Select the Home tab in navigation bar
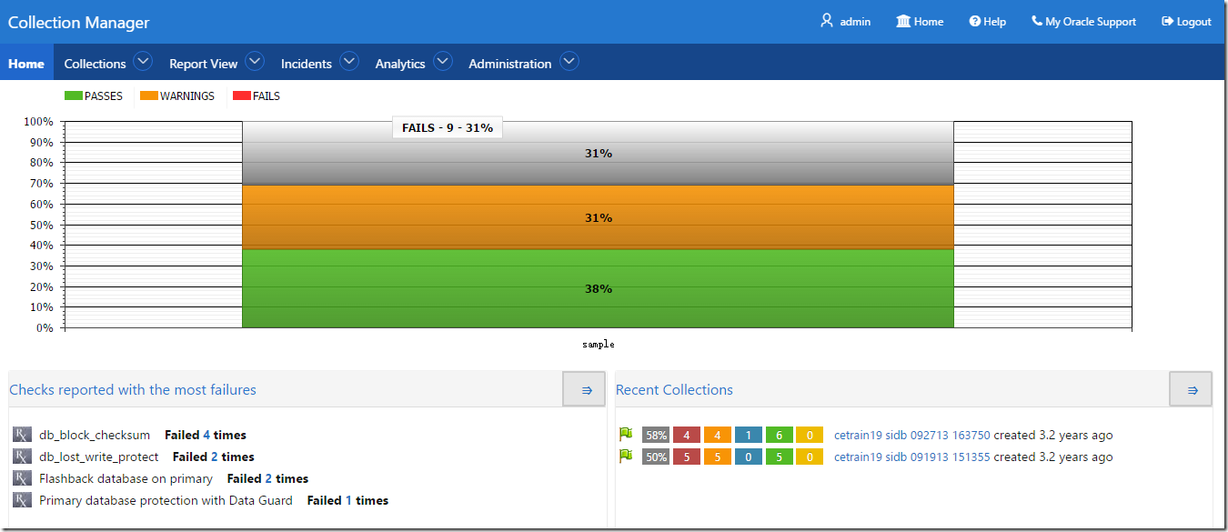1228x532 pixels. (26, 64)
